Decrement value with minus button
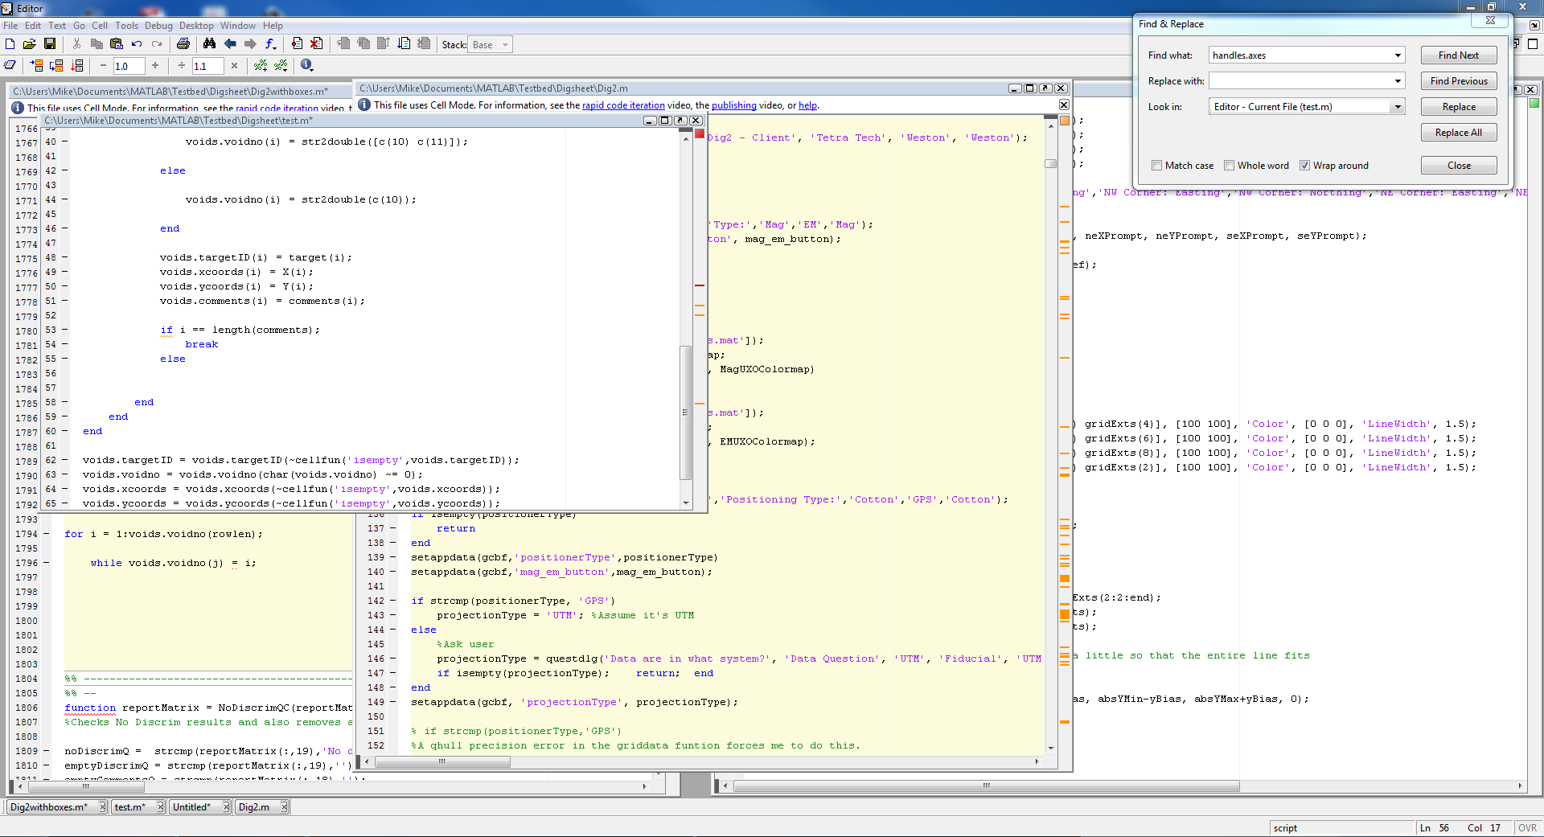The width and height of the screenshot is (1544, 837). (103, 65)
